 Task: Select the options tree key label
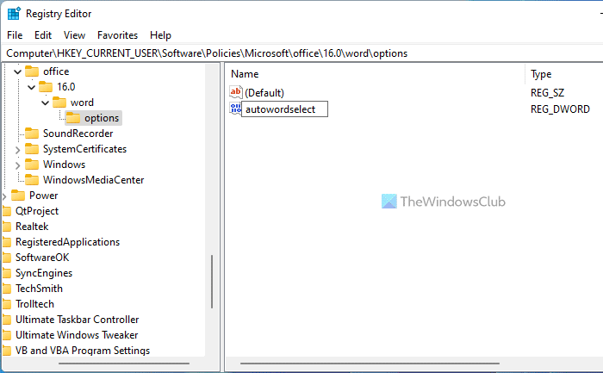(102, 118)
